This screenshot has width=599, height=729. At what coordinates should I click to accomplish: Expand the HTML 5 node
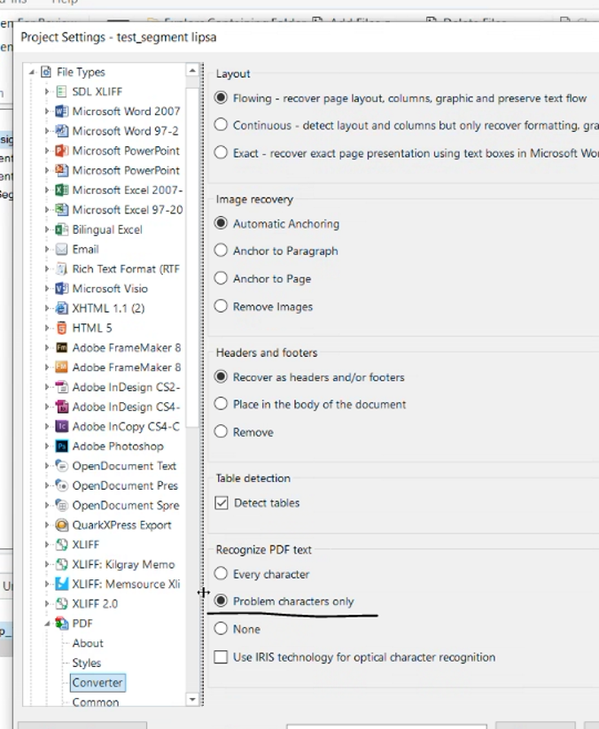[47, 328]
